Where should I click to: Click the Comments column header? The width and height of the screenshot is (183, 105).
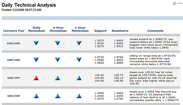pos(155,31)
